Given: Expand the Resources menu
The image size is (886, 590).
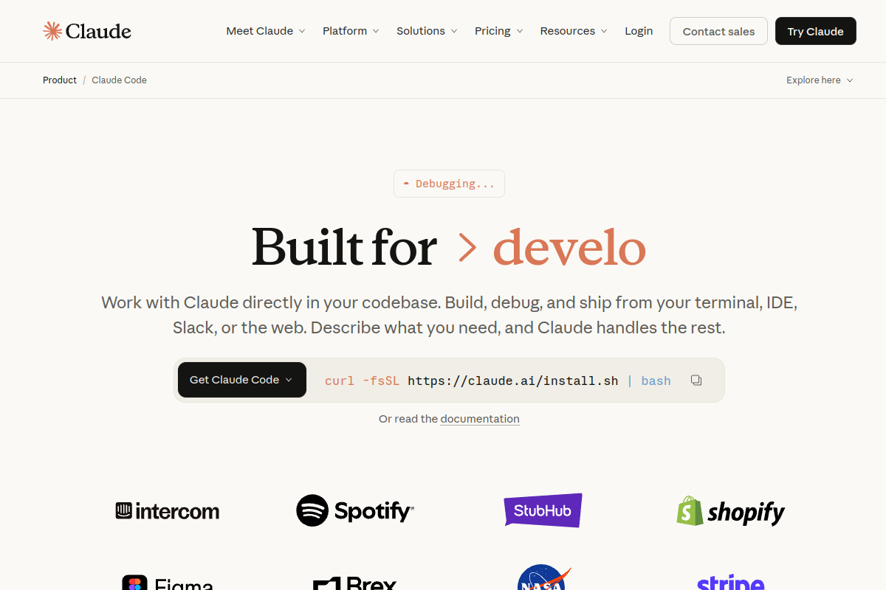Looking at the screenshot, I should point(574,31).
